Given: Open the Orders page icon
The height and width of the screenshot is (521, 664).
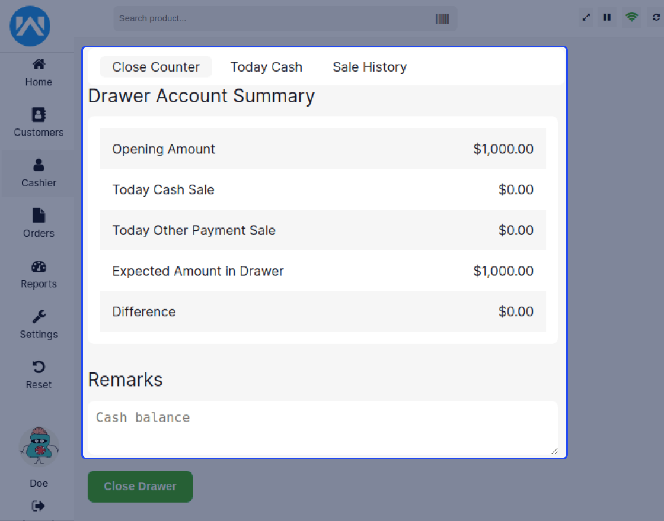Looking at the screenshot, I should 38,223.
